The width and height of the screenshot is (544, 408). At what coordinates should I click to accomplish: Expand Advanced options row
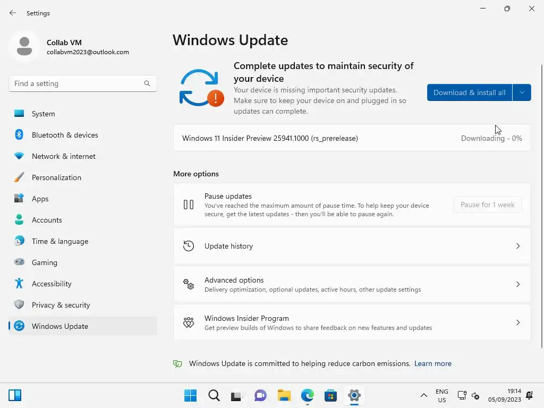(352, 284)
